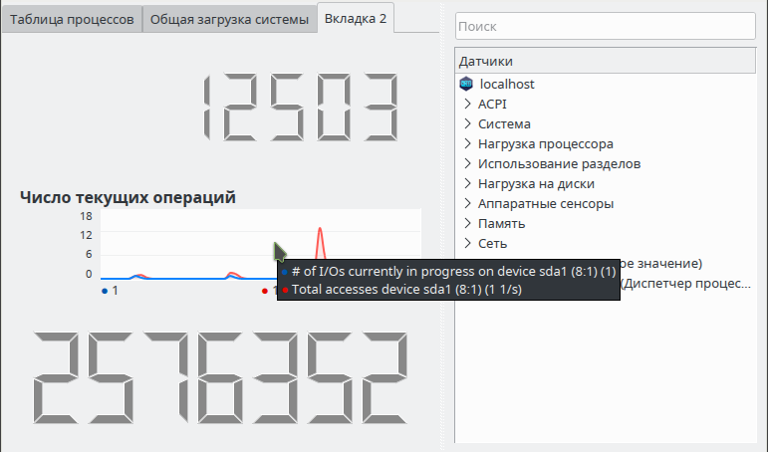Select the Использование разделов row label

(559, 164)
